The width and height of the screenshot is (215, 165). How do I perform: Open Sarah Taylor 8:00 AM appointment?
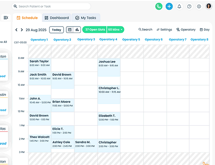40,65
